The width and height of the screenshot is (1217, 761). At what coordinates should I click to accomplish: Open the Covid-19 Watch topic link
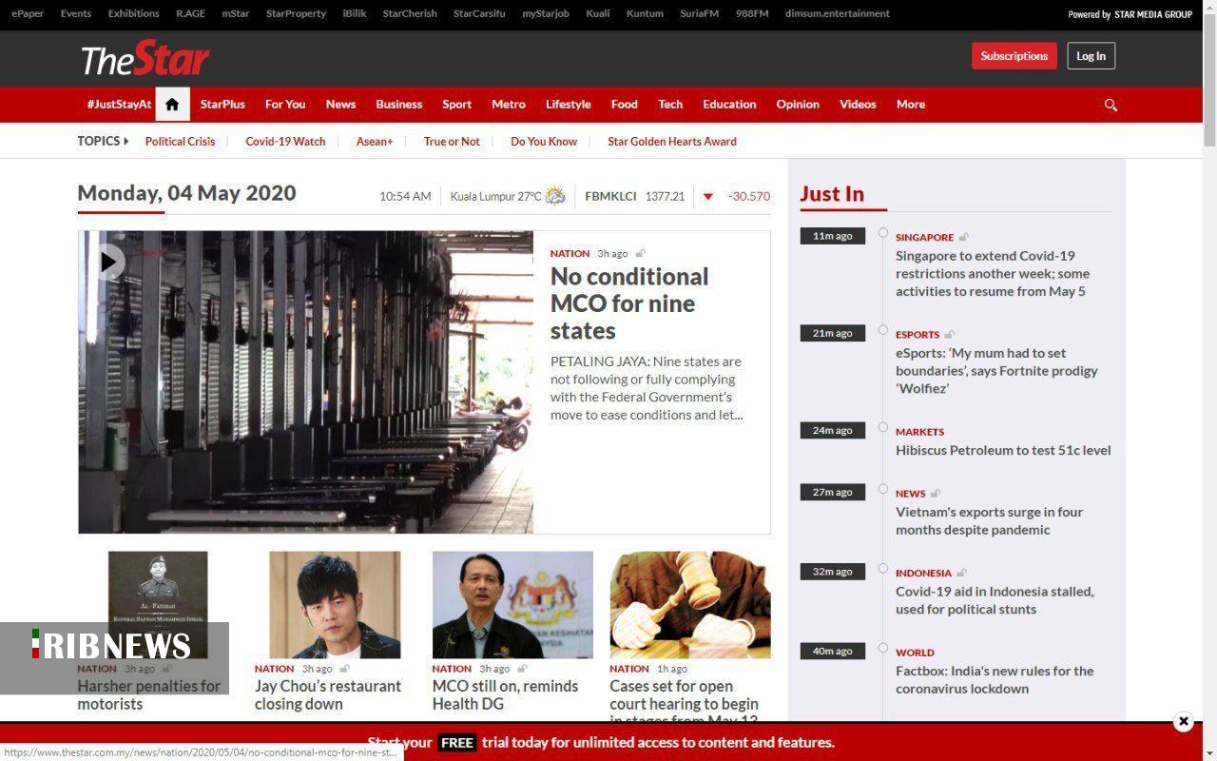point(285,142)
